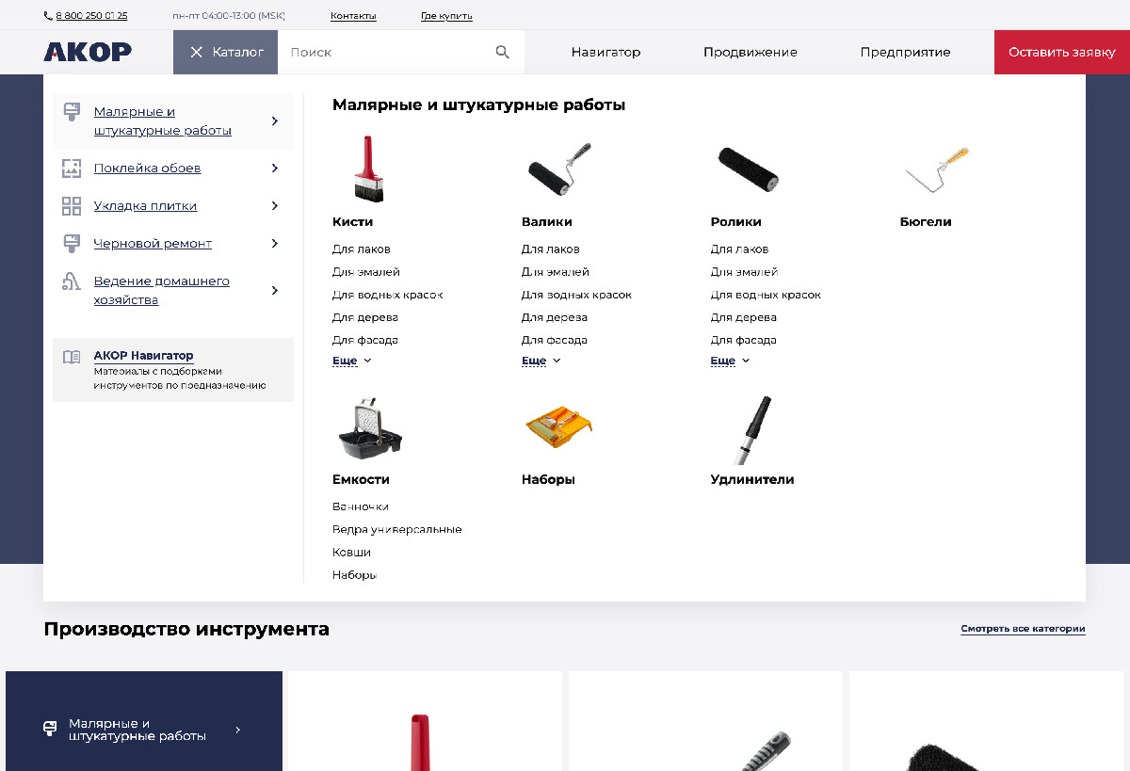Expand Еще under the Кисти list
The image size is (1130, 771).
[x=351, y=361]
